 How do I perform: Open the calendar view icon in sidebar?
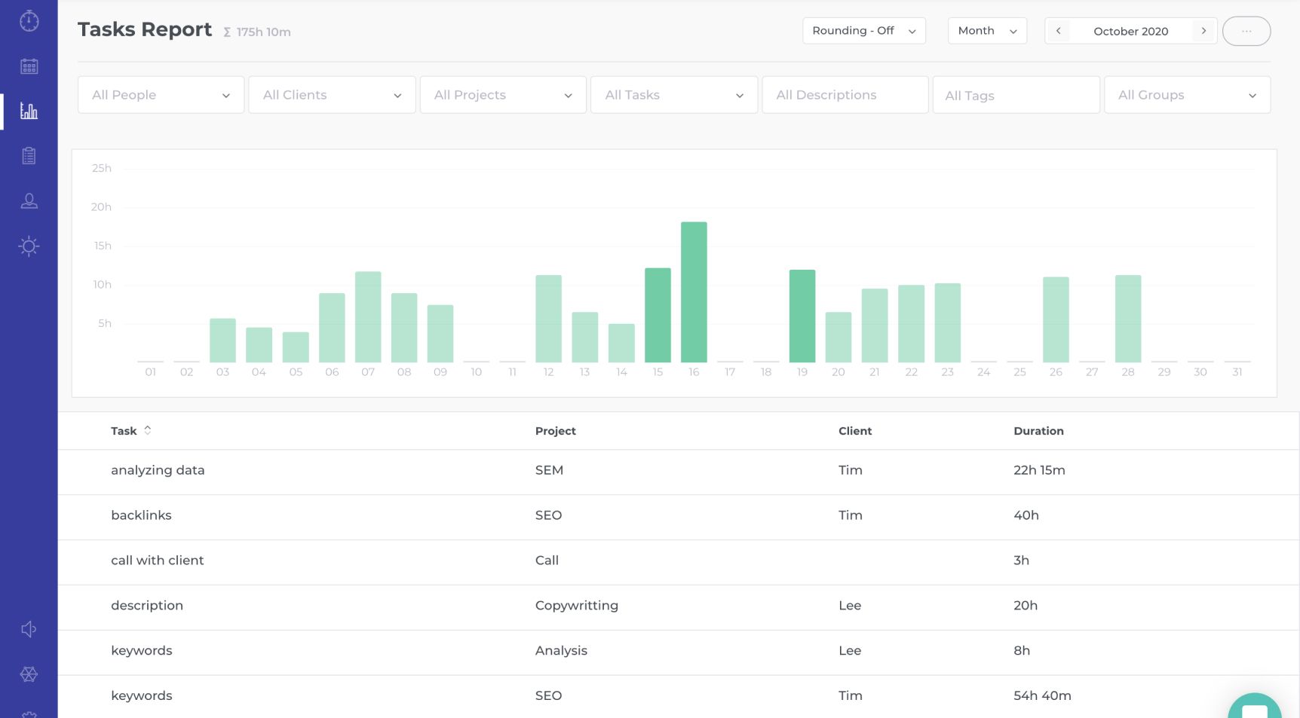pyautogui.click(x=29, y=66)
